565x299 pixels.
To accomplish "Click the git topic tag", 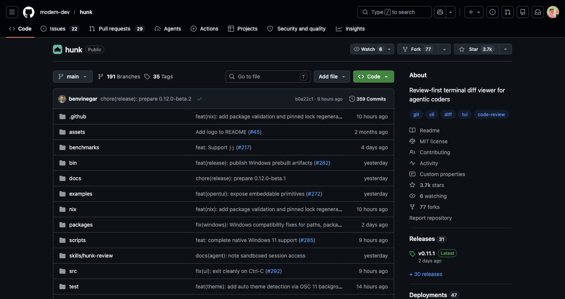I will 416,114.
